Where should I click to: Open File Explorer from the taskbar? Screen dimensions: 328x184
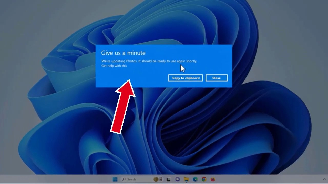[x=186, y=179]
